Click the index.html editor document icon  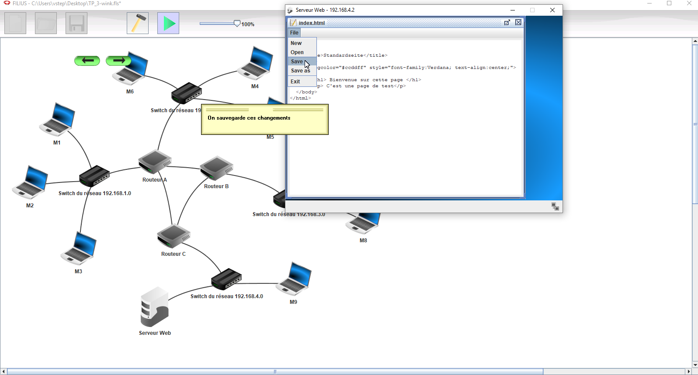pos(293,23)
